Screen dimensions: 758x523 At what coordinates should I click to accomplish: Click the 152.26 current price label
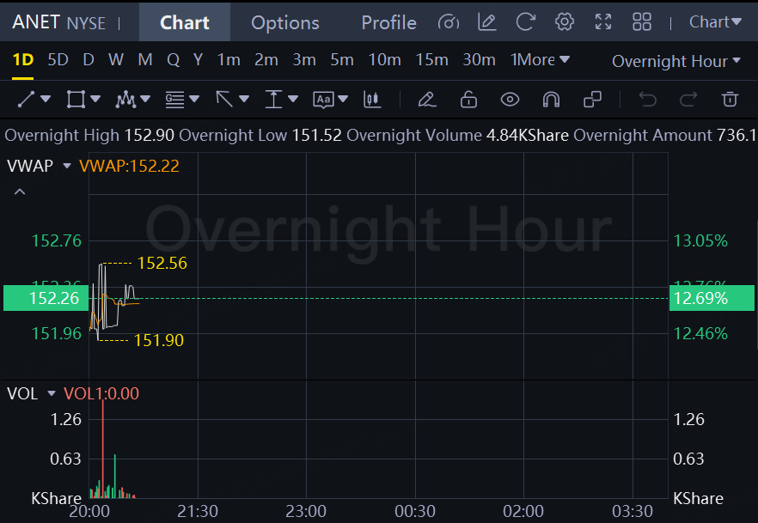(43, 298)
